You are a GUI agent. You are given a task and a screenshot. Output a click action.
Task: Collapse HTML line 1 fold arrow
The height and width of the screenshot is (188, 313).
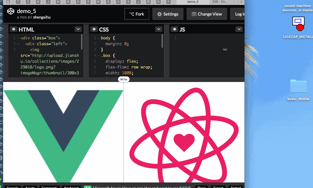coord(18,38)
